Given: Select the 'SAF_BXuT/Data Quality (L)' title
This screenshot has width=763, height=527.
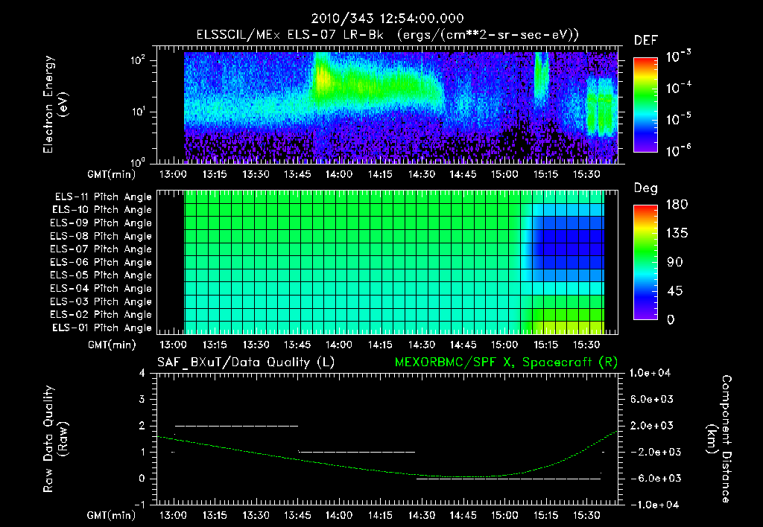Looking at the screenshot, I should point(246,362).
